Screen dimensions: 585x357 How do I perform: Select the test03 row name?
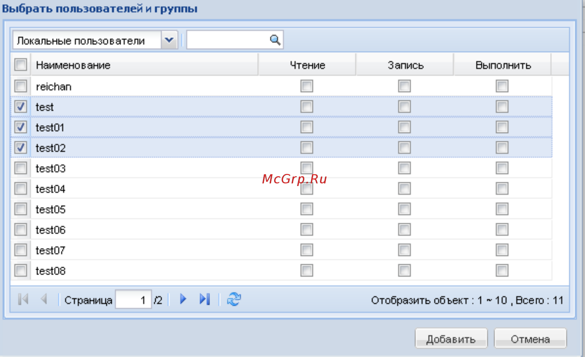[x=50, y=168]
